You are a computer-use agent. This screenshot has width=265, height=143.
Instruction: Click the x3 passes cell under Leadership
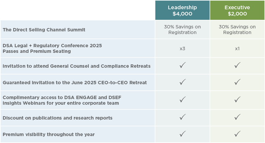click(183, 49)
